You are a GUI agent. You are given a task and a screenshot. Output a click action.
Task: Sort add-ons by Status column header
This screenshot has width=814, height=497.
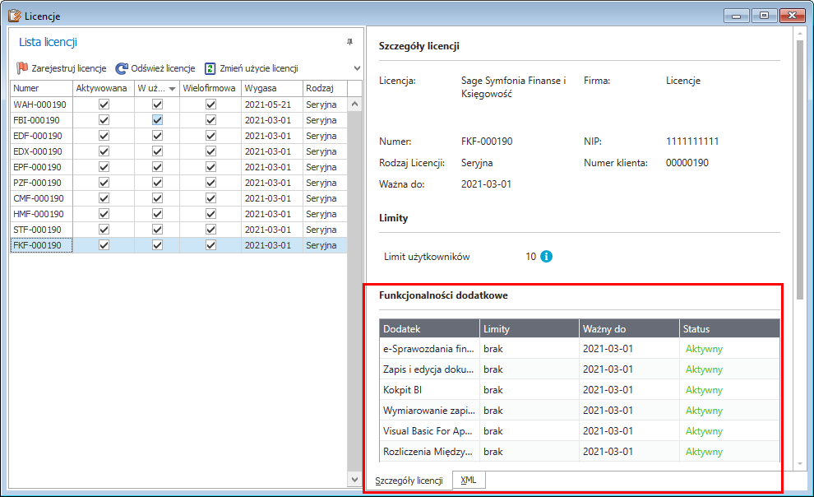(x=729, y=329)
